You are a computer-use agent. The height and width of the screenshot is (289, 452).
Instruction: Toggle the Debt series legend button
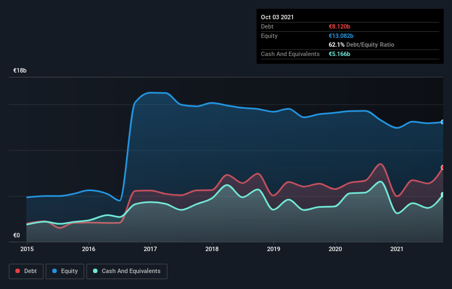pos(26,271)
